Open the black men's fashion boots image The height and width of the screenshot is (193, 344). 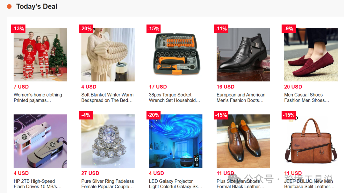(x=243, y=54)
